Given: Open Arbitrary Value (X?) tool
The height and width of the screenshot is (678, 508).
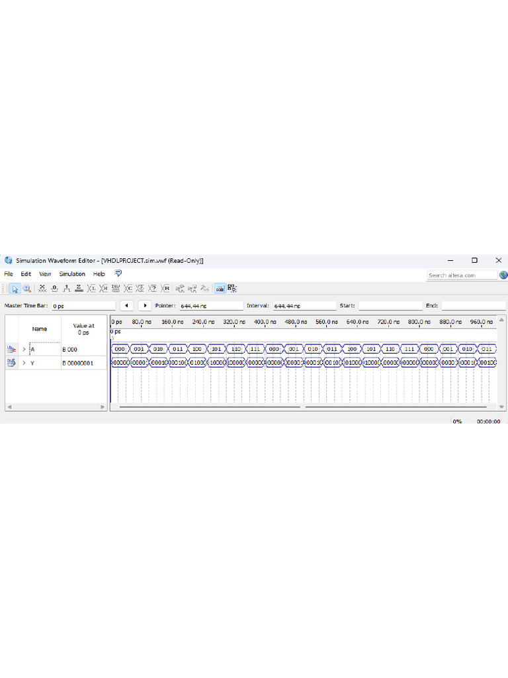Looking at the screenshot, I should [153, 289].
